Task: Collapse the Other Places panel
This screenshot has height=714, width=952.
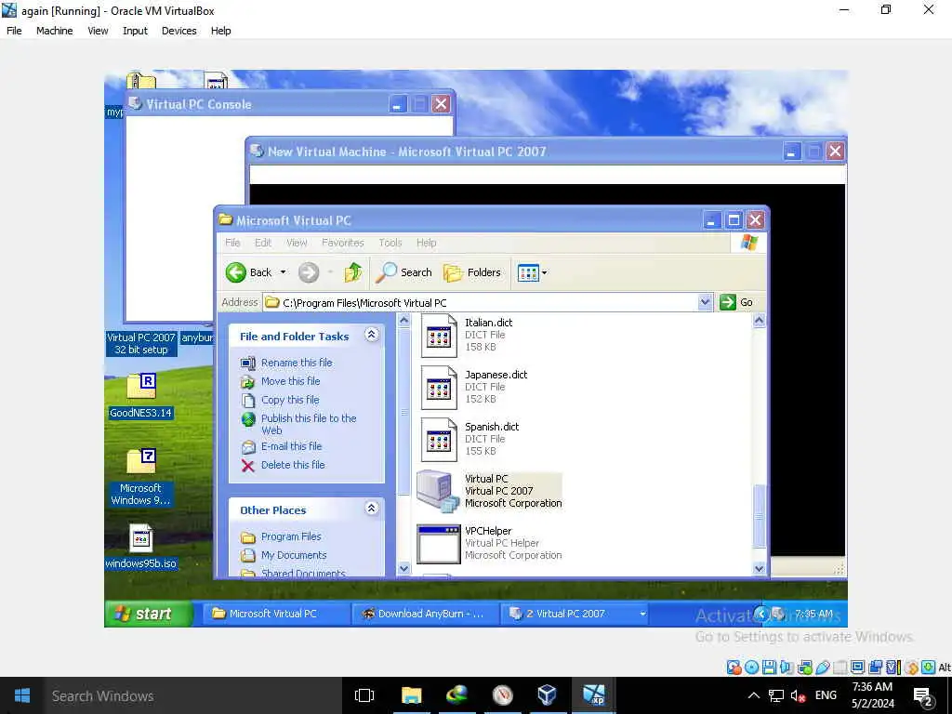Action: (372, 509)
